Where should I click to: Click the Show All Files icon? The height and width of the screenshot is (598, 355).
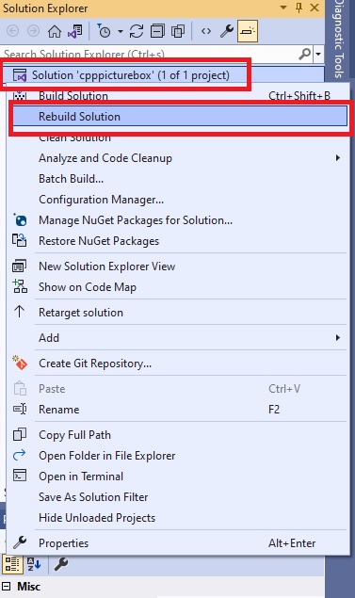click(x=178, y=31)
